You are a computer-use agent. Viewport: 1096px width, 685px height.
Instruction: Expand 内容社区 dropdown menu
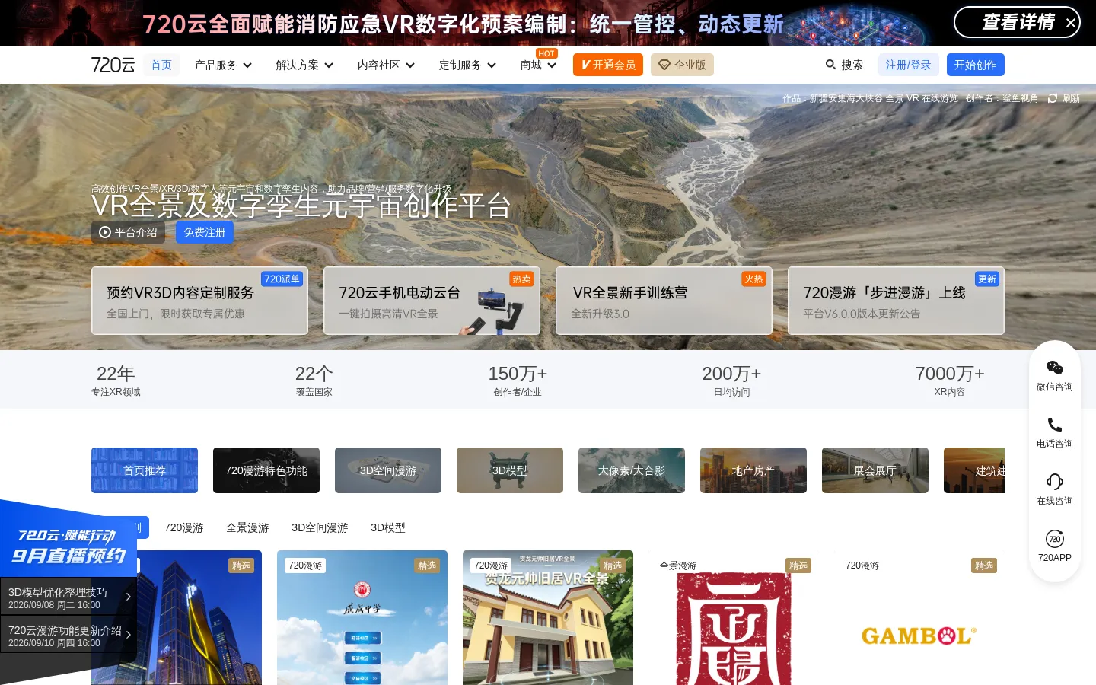click(x=386, y=65)
